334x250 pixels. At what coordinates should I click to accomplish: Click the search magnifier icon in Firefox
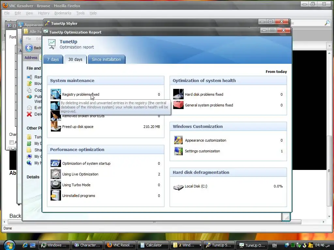(327, 23)
